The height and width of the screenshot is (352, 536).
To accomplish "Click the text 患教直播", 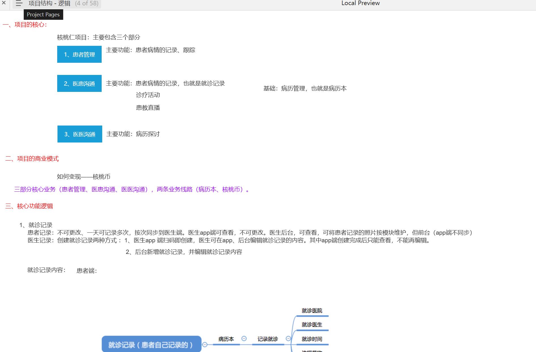I will [148, 108].
